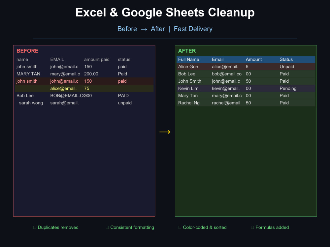The width and height of the screenshot is (330, 247).
Task: Select the red-highlighted john@email.c cell
Action: (x=64, y=81)
